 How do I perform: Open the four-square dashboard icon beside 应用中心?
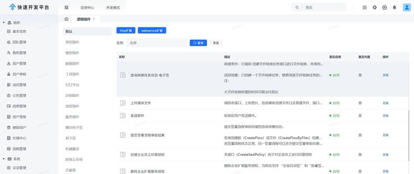coord(67,8)
